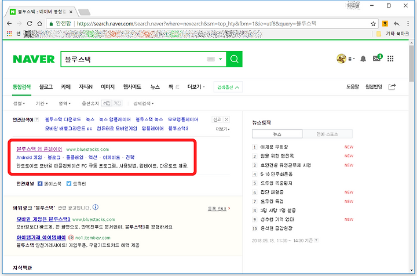Screen dimensions: 417x276
Task: Open the 블루스택 앱 플레이어 result link
Action: tap(39, 149)
